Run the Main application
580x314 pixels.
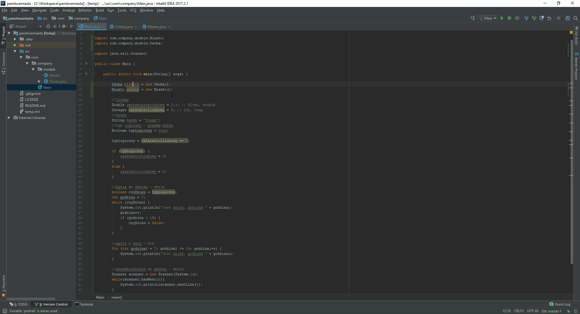pos(502,18)
